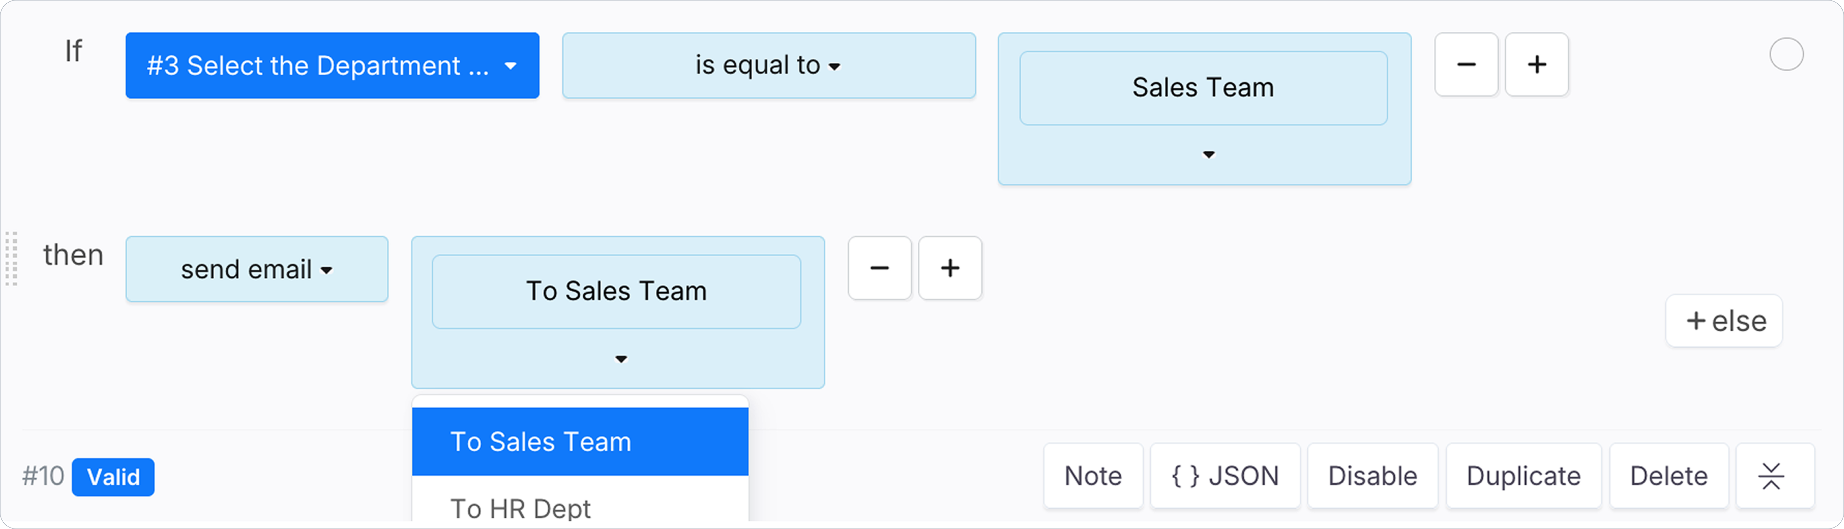This screenshot has height=529, width=1844.
Task: Add a Note to the rule
Action: point(1093,476)
